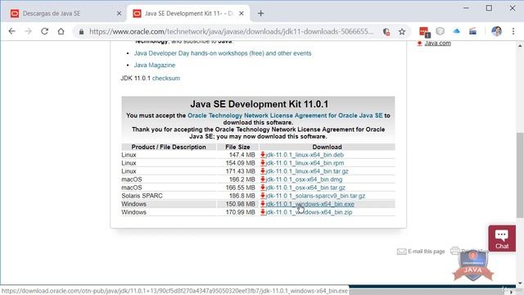524x295 pixels.
Task: Open Java Developer Day workshops link
Action: tap(223, 53)
